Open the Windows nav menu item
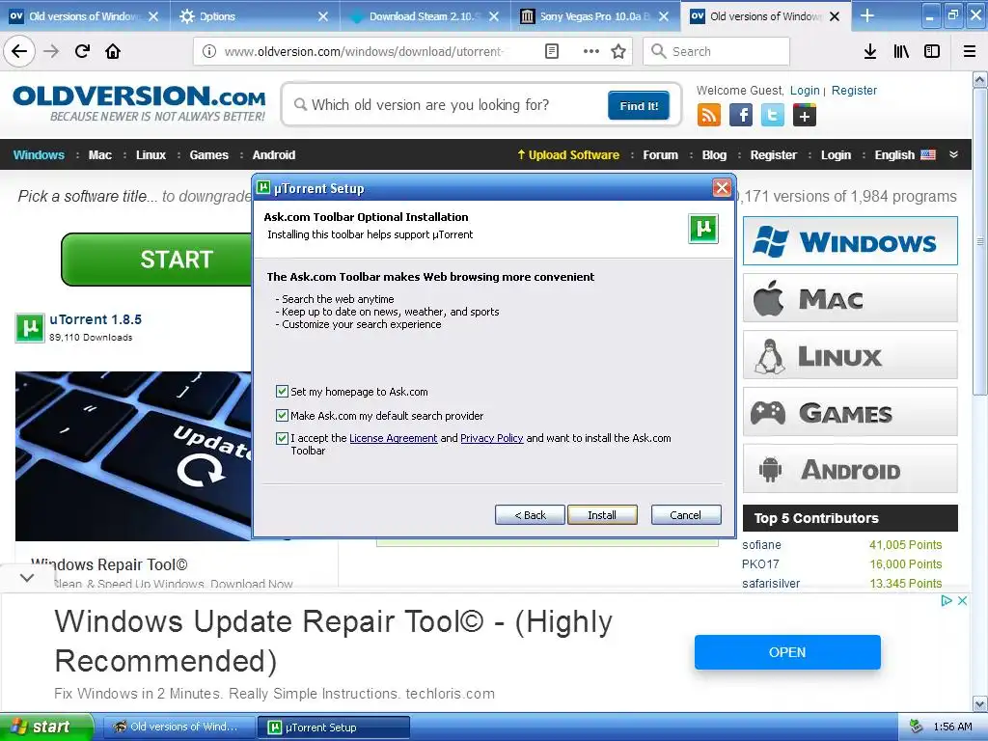Viewport: 988px width, 741px height. point(39,155)
